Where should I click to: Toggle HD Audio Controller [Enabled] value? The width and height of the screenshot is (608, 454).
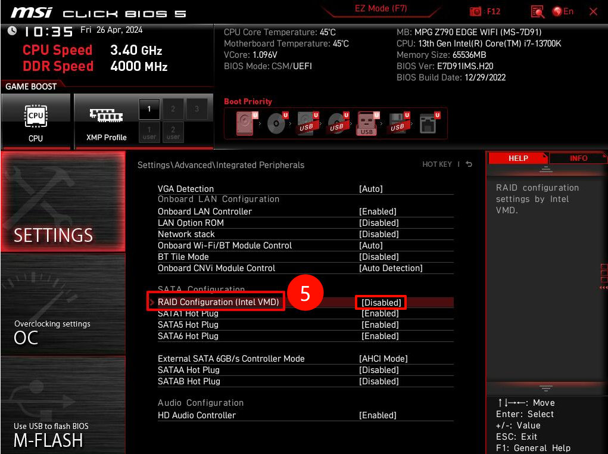coord(378,415)
